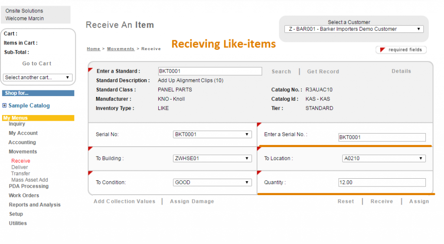Select Transfer in the Movements menu
Viewport: 444px width, 244px height.
coord(21,173)
